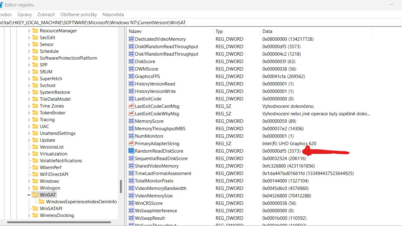Image resolution: width=402 pixels, height=226 pixels.
Task: Click the 'Vyhodnocení dokončeno.' data cell
Action: click(289, 106)
